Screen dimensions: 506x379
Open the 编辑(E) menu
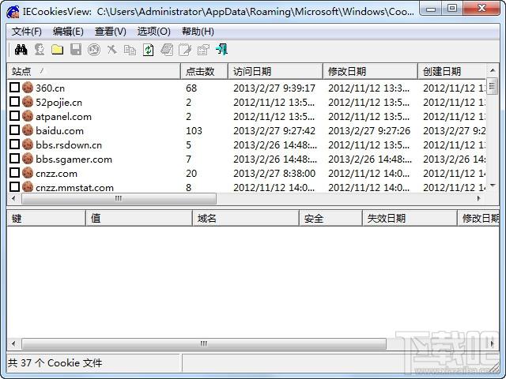pyautogui.click(x=68, y=32)
